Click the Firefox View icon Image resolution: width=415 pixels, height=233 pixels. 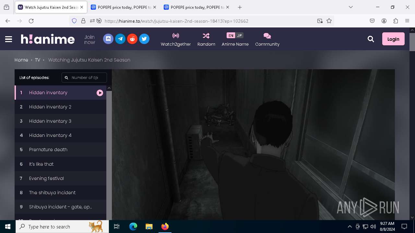[6, 7]
